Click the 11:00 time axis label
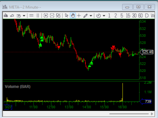This screenshot has width=158, height=118. [33, 107]
